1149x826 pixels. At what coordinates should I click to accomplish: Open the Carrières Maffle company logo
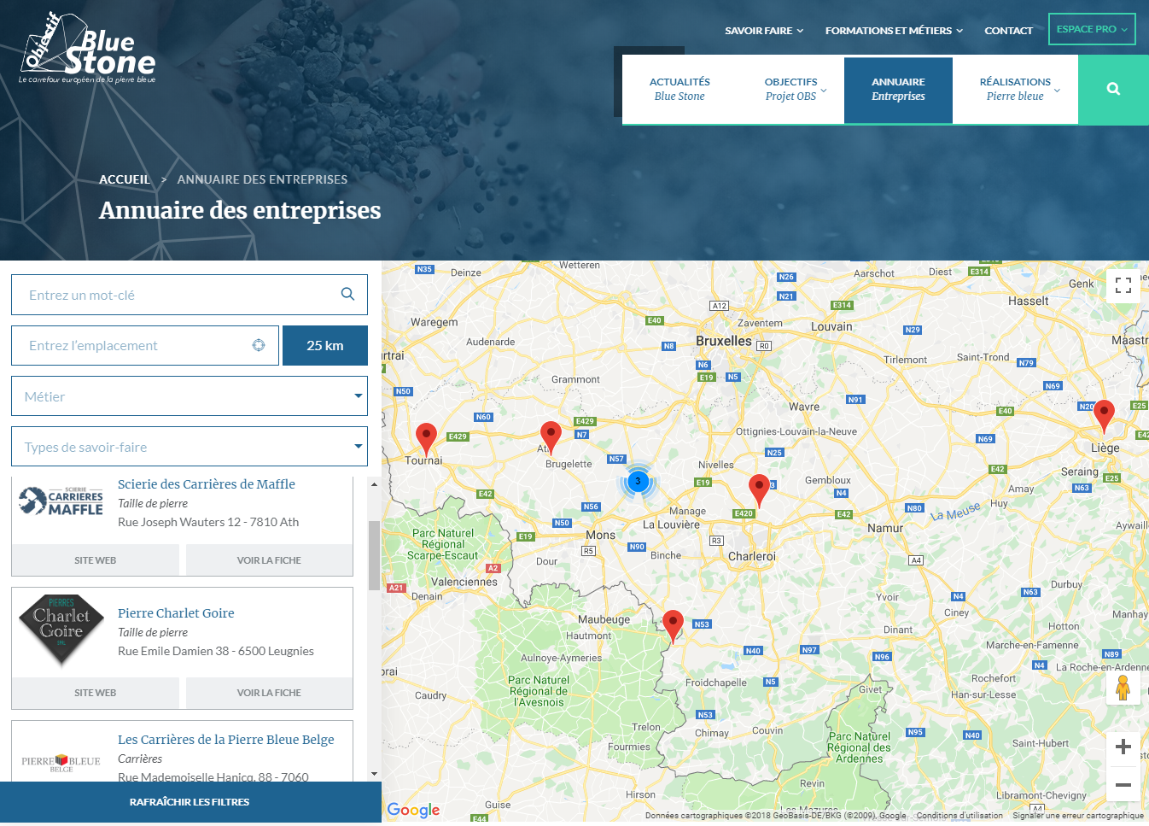(61, 501)
